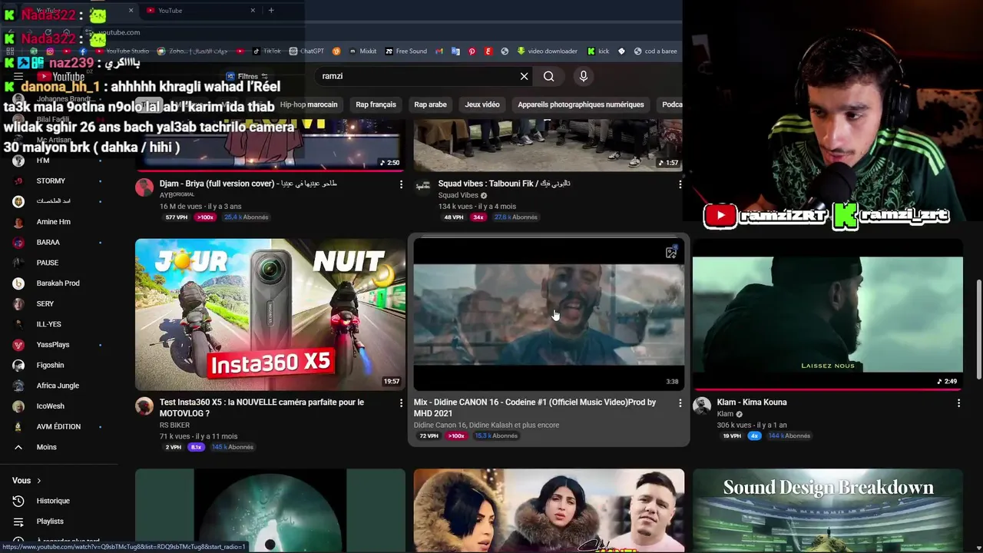Select the Rap français chip

click(x=376, y=104)
